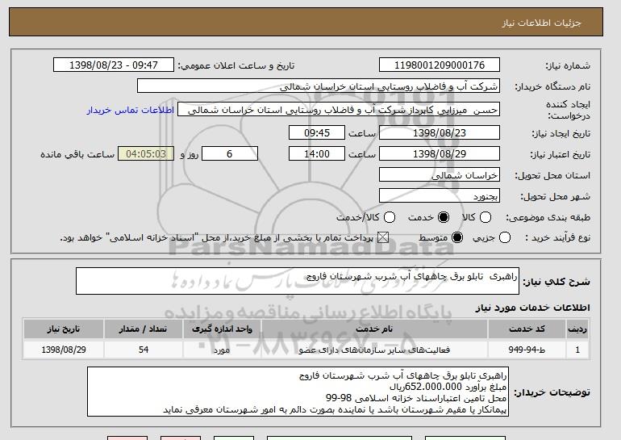Click the service name cell فعالیت‌های سایر سازمان‌های
The width and height of the screenshot is (621, 440).
tap(374, 350)
